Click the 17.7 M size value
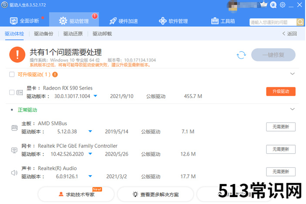 [188, 177]
